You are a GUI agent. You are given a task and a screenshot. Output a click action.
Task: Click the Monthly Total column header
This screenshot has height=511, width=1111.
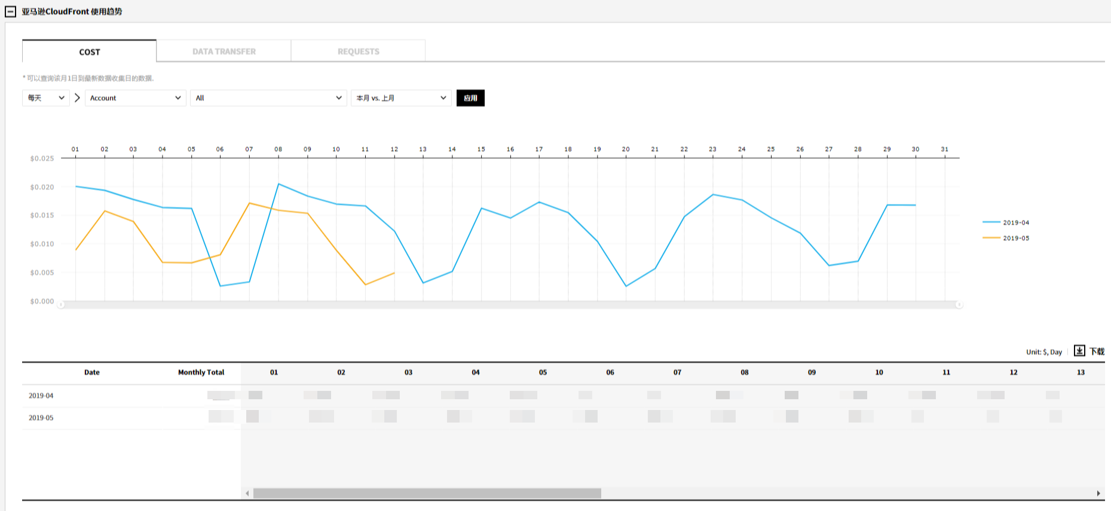[x=201, y=372]
